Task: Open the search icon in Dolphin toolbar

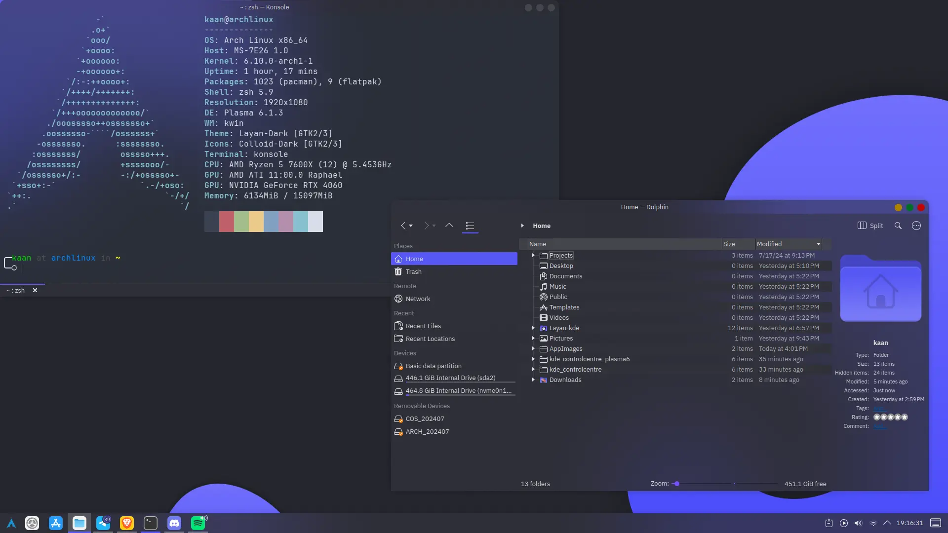Action: [898, 226]
